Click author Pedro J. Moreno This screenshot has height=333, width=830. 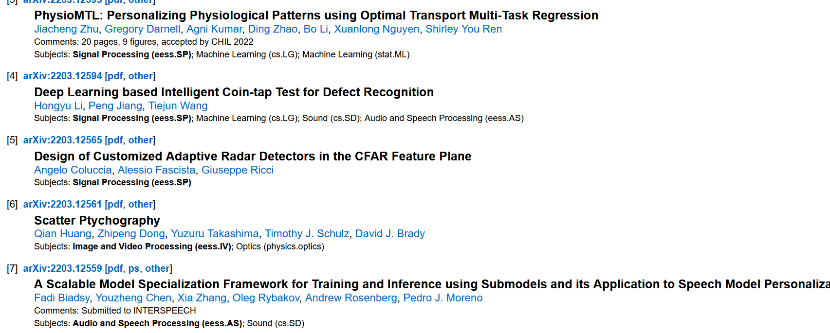pos(443,298)
